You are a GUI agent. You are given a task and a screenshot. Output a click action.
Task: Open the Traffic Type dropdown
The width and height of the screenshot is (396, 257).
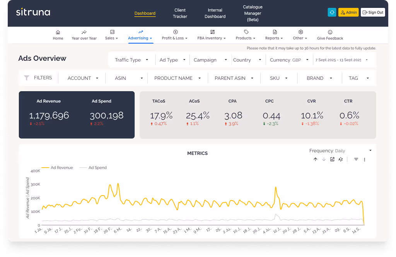(131, 60)
